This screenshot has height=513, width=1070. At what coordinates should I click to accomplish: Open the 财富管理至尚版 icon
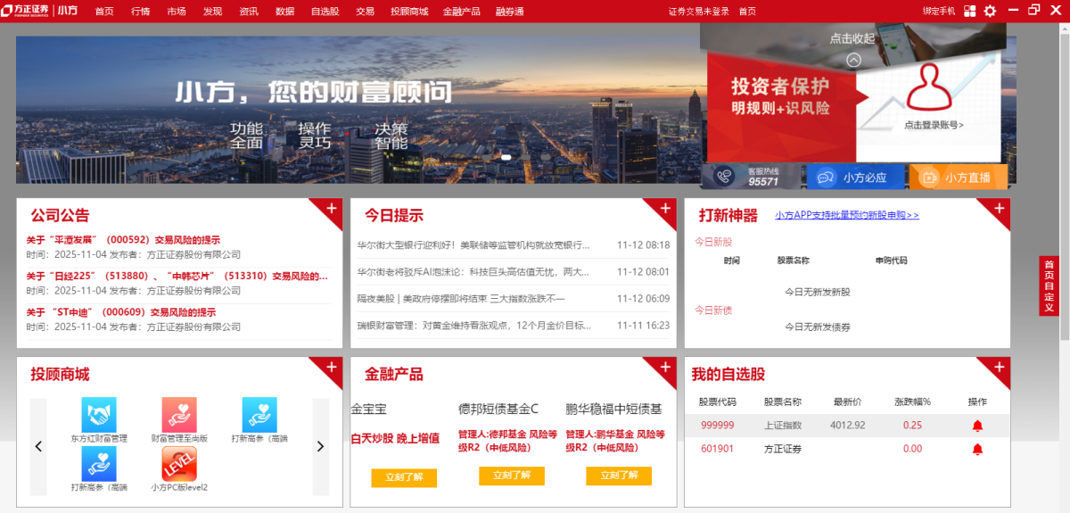(x=179, y=415)
